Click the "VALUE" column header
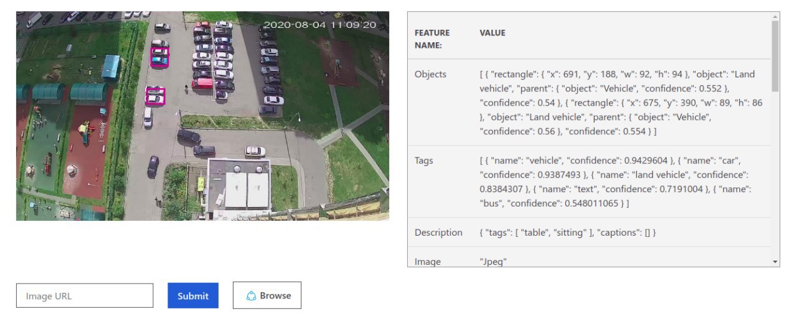Viewport: 797px width, 319px height. click(x=493, y=33)
